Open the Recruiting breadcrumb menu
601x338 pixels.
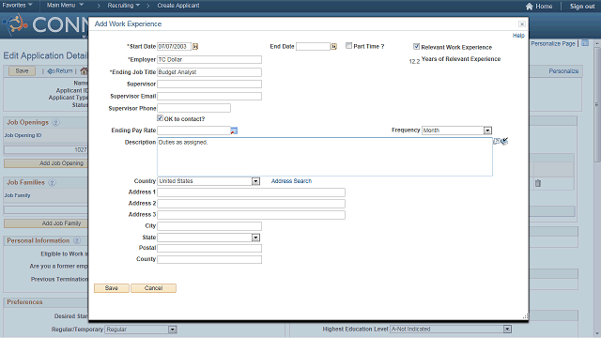click(x=123, y=6)
